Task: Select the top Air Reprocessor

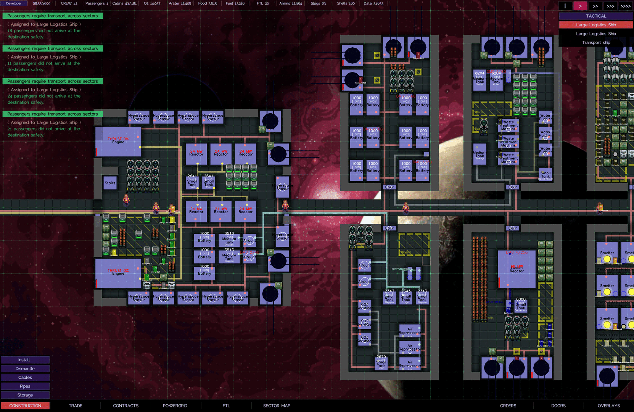Action: point(410,331)
